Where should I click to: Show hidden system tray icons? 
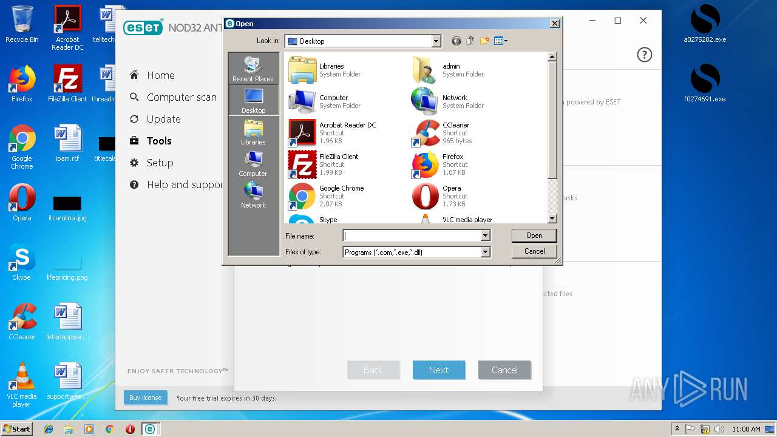pos(677,429)
